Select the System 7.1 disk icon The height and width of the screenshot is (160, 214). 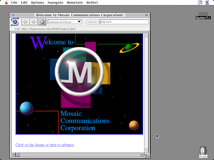203,16
